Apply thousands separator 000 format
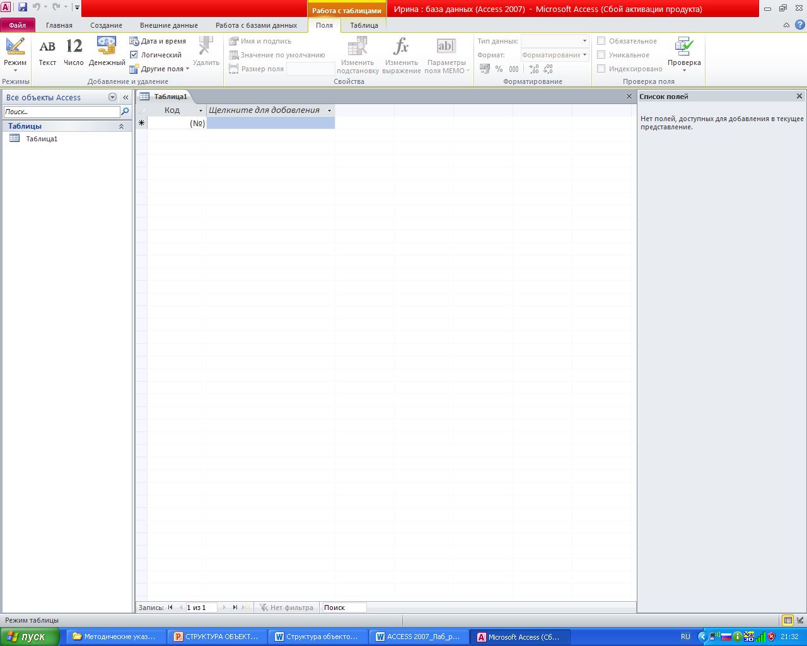 click(514, 69)
